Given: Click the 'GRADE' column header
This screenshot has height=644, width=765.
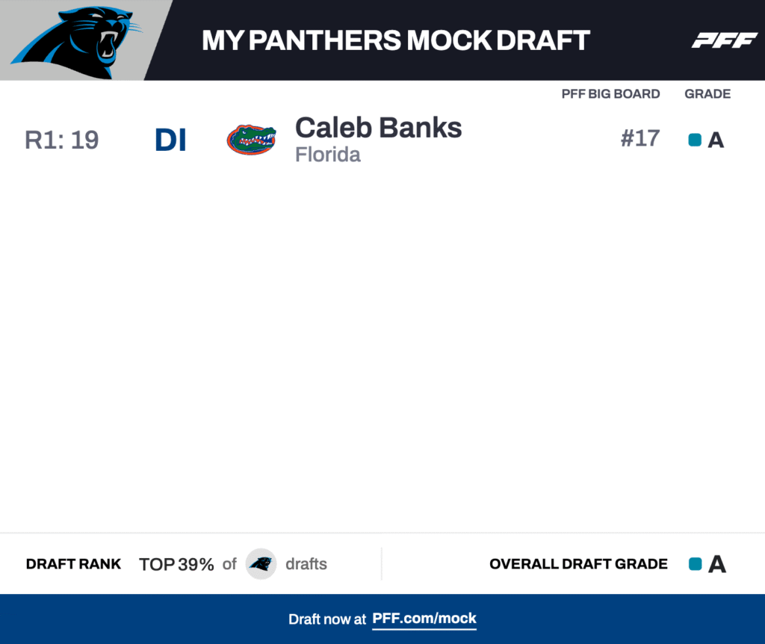Looking at the screenshot, I should pyautogui.click(x=707, y=94).
